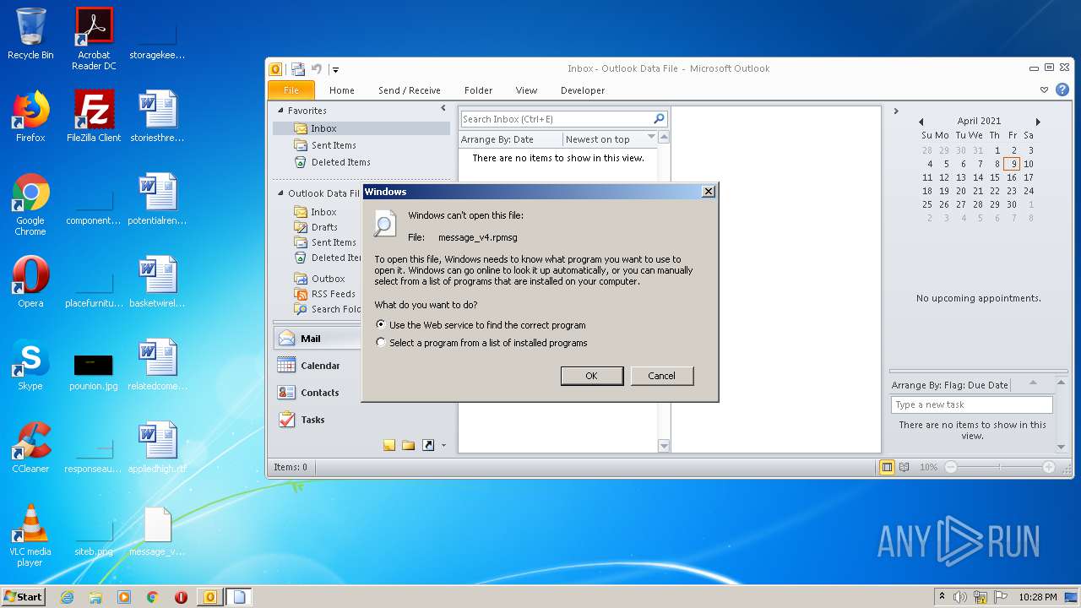Open Outlook taskbar button

209,597
